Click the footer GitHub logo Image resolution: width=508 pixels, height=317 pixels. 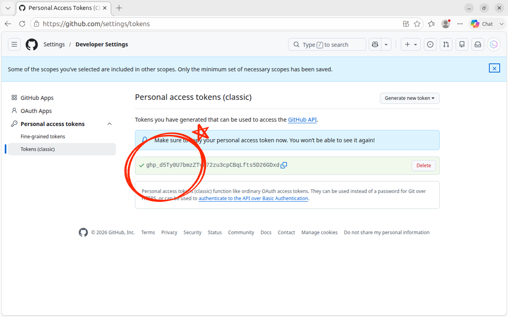(x=83, y=232)
